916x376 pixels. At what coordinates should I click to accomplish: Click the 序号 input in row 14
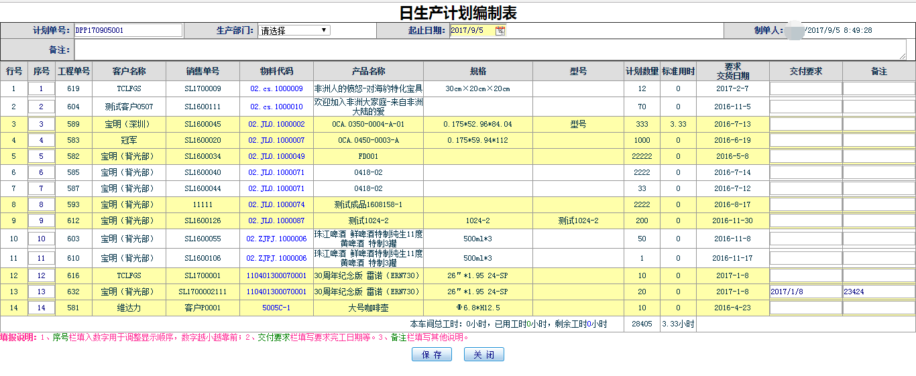pyautogui.click(x=41, y=308)
